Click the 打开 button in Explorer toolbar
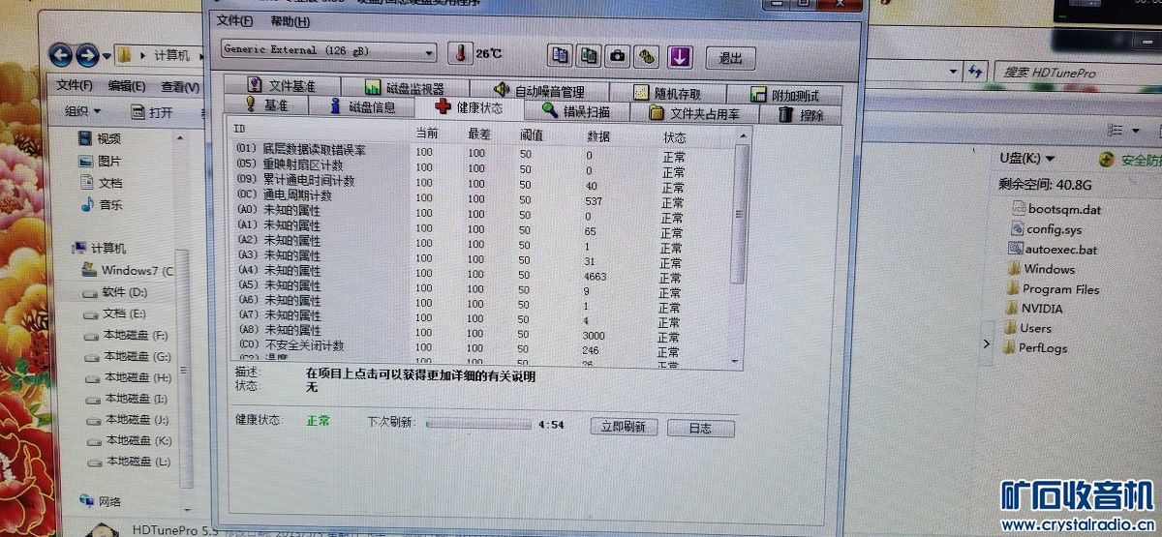The image size is (1162, 537). (151, 112)
